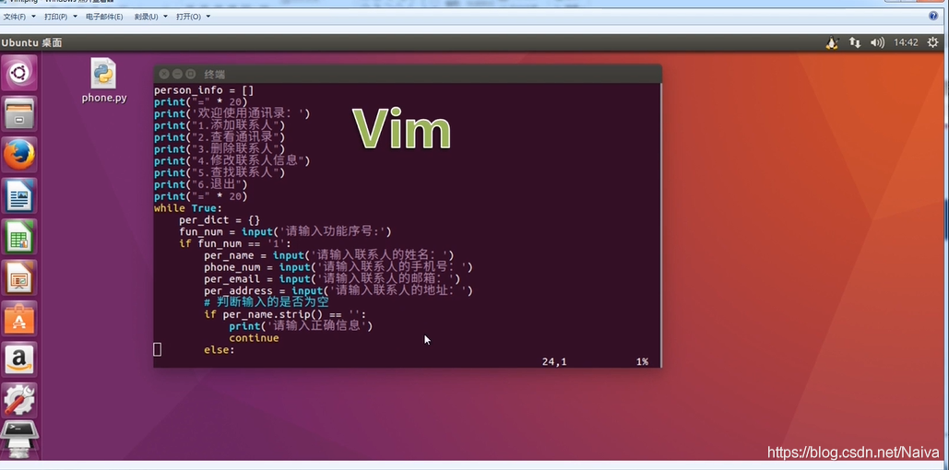
Task: Expand the 打印(P) dropdown arrow
Action: pos(75,17)
